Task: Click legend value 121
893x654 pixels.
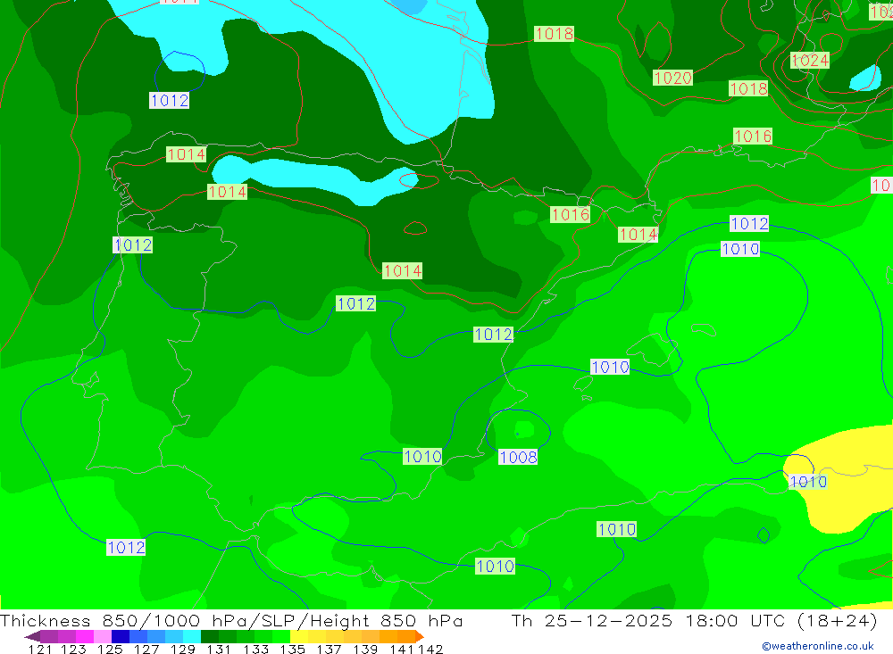Action: tap(40, 649)
